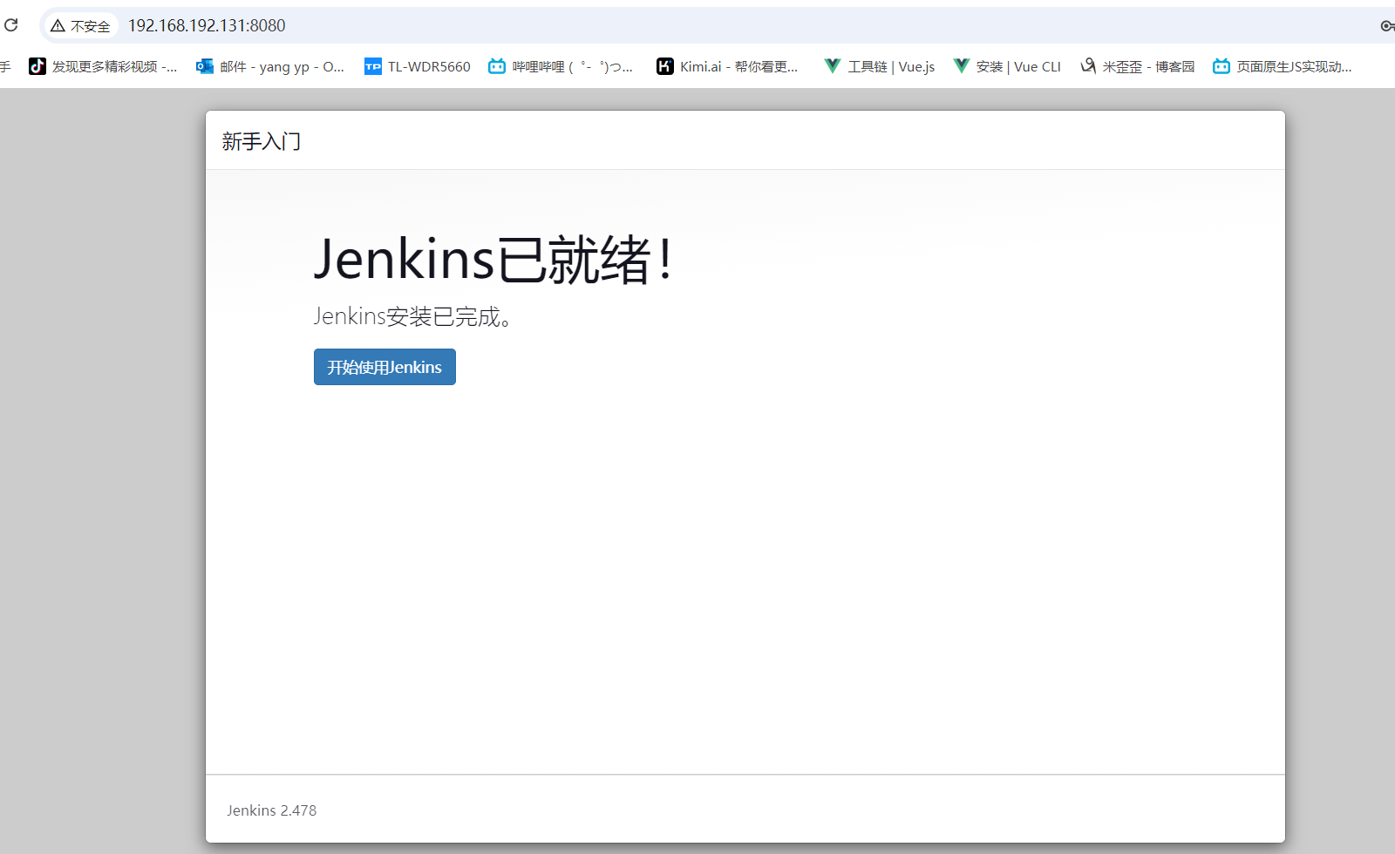The image size is (1395, 854).
Task: Open the 安装 | Vue CLI bookmark
Action: point(1007,66)
